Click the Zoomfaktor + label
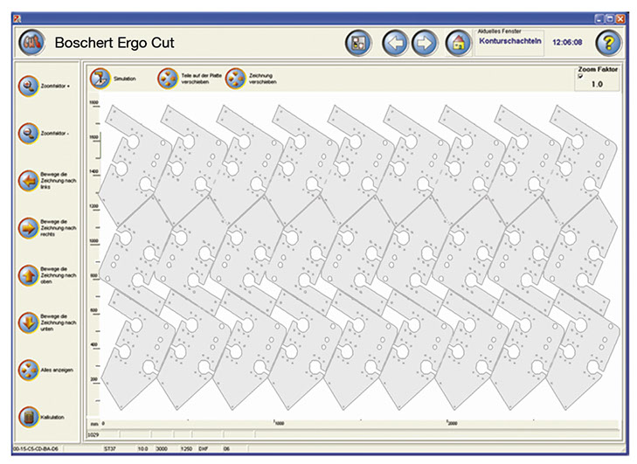This screenshot has width=637, height=464. pyautogui.click(x=55, y=87)
